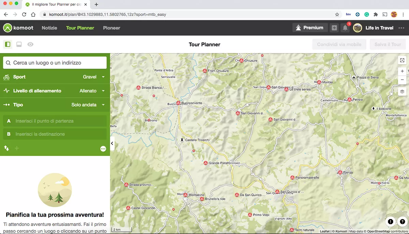This screenshot has width=409, height=234.
Task: Click the OpenStreetMap attribution link
Action: 379,232
